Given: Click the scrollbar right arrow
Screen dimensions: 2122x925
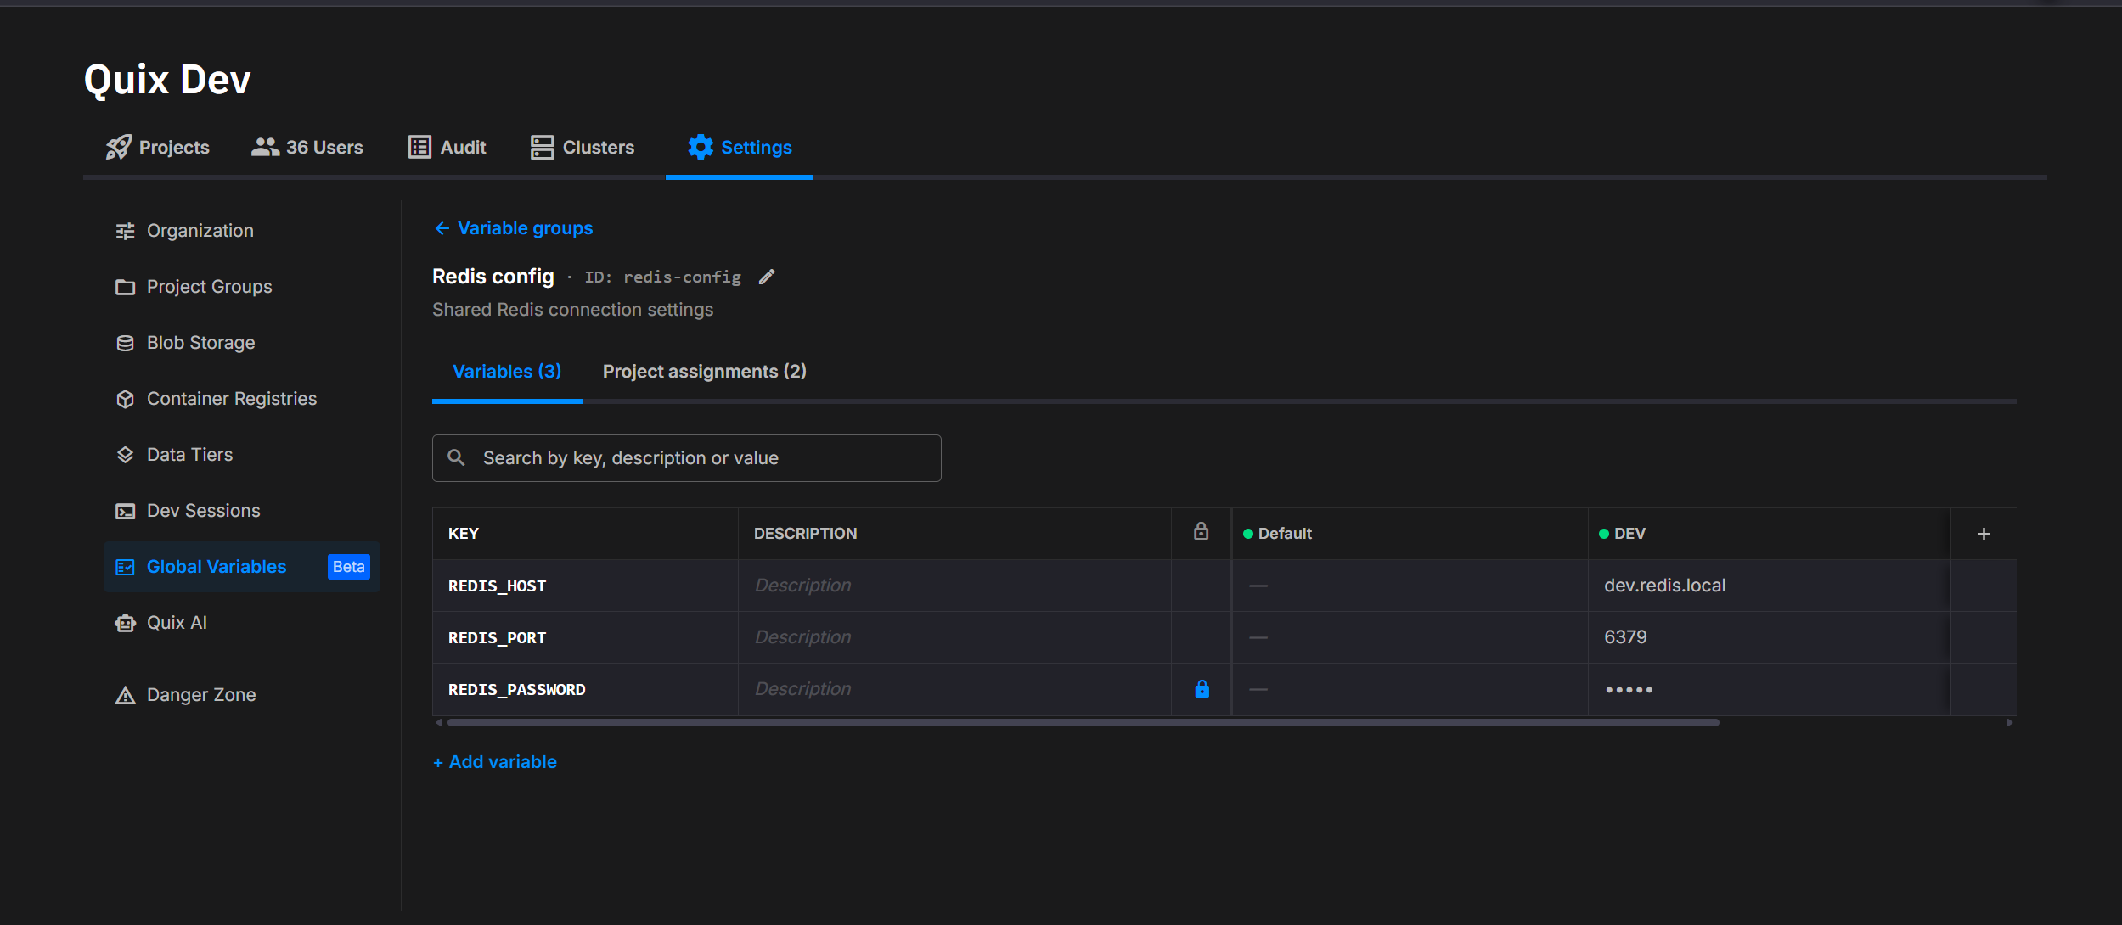Looking at the screenshot, I should [x=2009, y=723].
